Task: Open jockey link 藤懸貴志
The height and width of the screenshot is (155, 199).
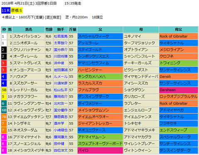Action: click(61, 117)
